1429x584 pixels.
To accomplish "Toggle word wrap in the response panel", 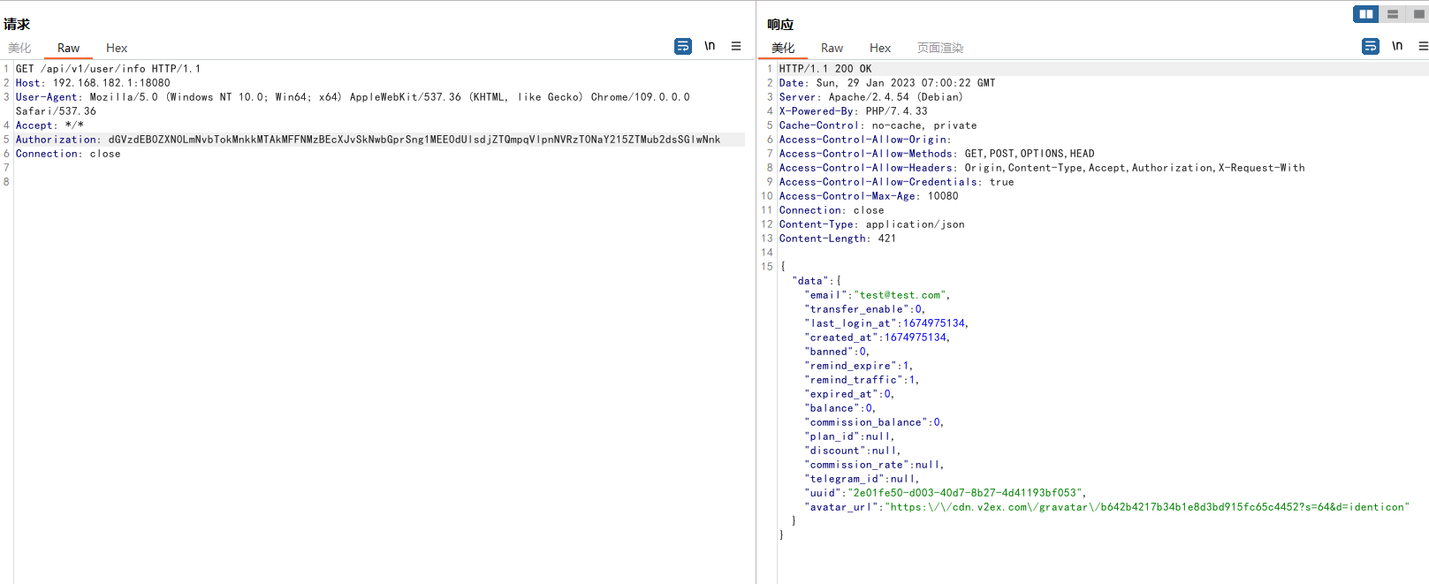I will (x=1371, y=46).
